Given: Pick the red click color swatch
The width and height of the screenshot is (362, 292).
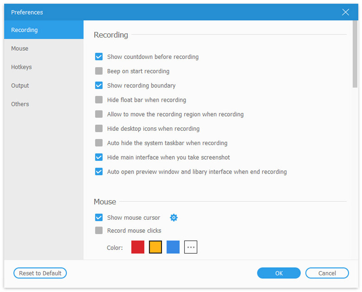Looking at the screenshot, I should point(138,247).
